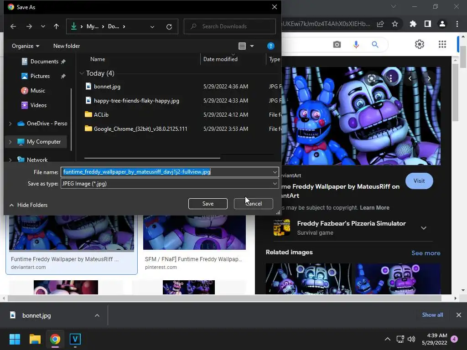Screen dimensions: 467x350
Task: Select happy-tree-friends-flaky-happy.jpg file
Action: pos(136,101)
